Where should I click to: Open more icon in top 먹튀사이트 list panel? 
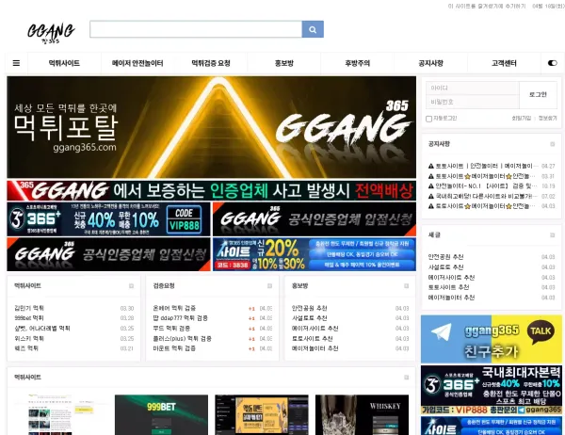coord(131,286)
